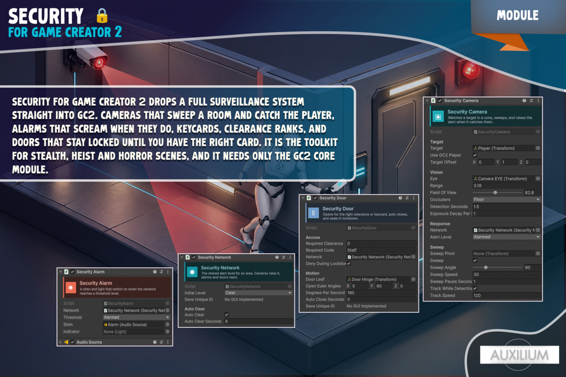Toggle Security Door component enabled checkbox
Image resolution: width=566 pixels, height=377 pixels.
tap(315, 198)
